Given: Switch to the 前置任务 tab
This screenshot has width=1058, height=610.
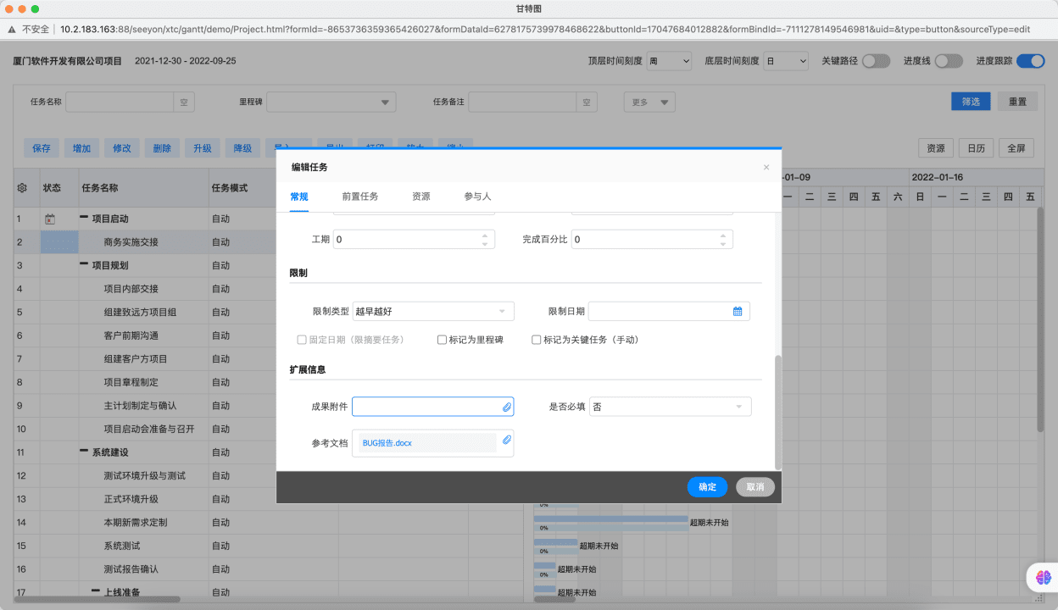Looking at the screenshot, I should click(360, 197).
